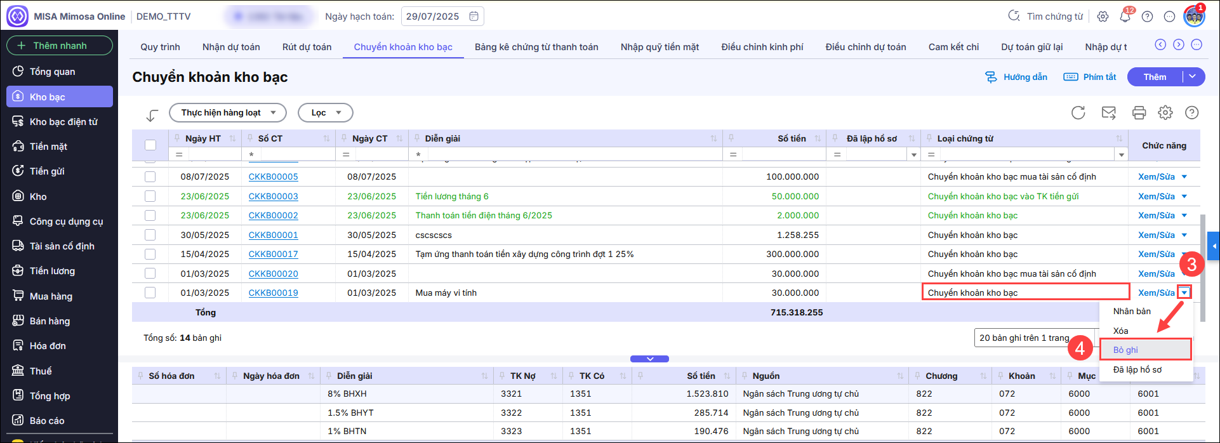This screenshot has height=443, width=1220.
Task: Click the back arrow icon beside Thực hiện hàng loạt
Action: tap(152, 115)
